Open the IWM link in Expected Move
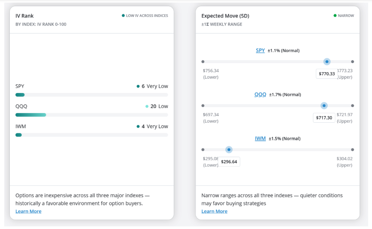 [x=260, y=138]
